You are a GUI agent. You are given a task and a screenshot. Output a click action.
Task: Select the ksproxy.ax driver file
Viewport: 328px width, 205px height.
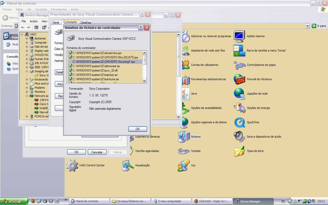click(105, 75)
